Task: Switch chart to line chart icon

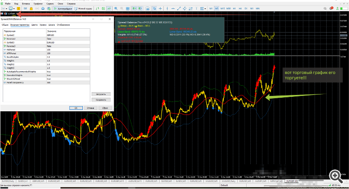Action: 109,8
